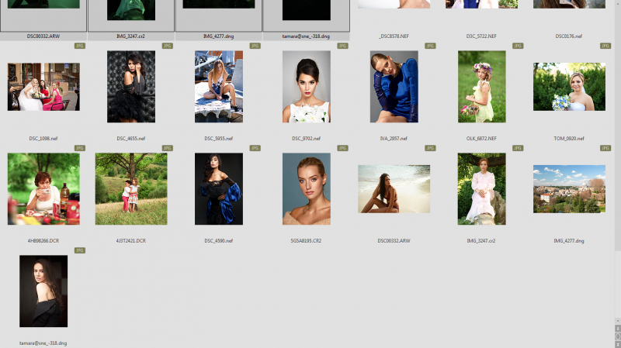Select the dark portrait with blue sleeve DSC_4590.nef

pos(219,189)
